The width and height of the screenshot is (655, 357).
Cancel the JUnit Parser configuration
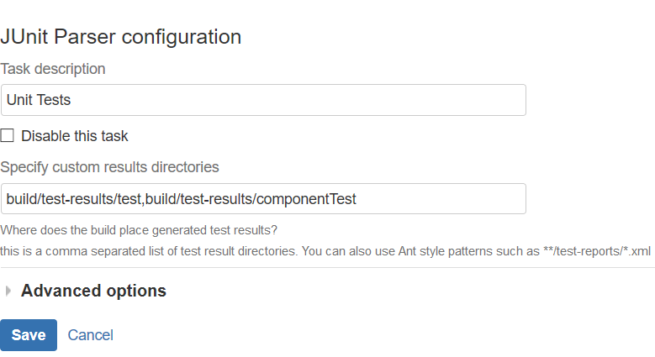(90, 335)
